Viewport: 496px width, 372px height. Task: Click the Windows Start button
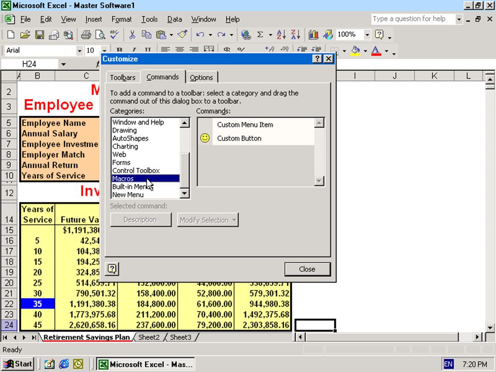[18, 364]
